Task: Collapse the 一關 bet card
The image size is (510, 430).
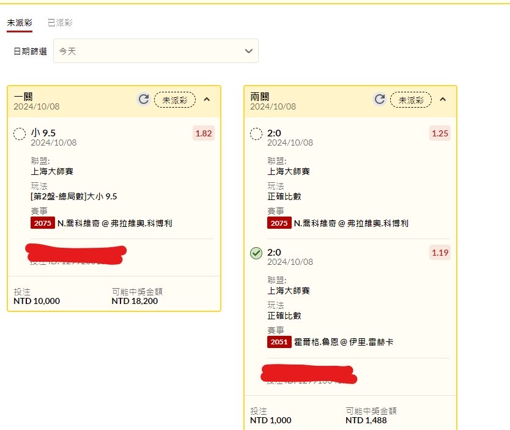Action: coord(207,99)
